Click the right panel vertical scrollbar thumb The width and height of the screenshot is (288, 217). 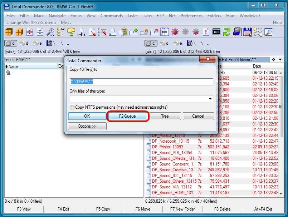[x=280, y=107]
